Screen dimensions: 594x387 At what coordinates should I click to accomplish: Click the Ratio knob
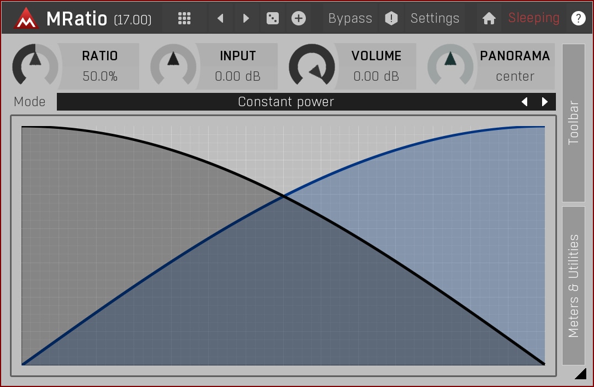[x=35, y=65]
